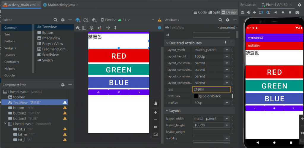Toggle autoconnect magnet icon in toolbar
Image resolution: width=304 pixels, height=148 pixels.
click(x=91, y=28)
